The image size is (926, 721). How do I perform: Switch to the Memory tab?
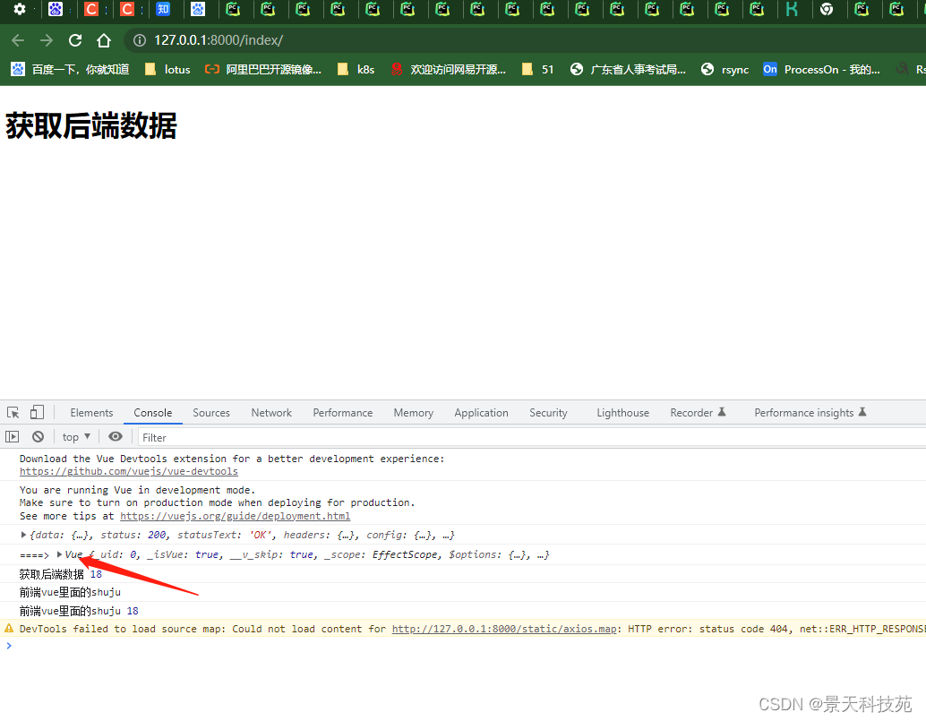pyautogui.click(x=414, y=413)
